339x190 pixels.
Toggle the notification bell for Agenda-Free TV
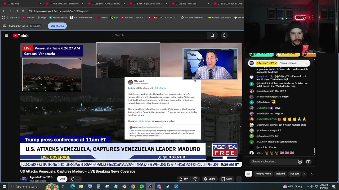(73, 179)
